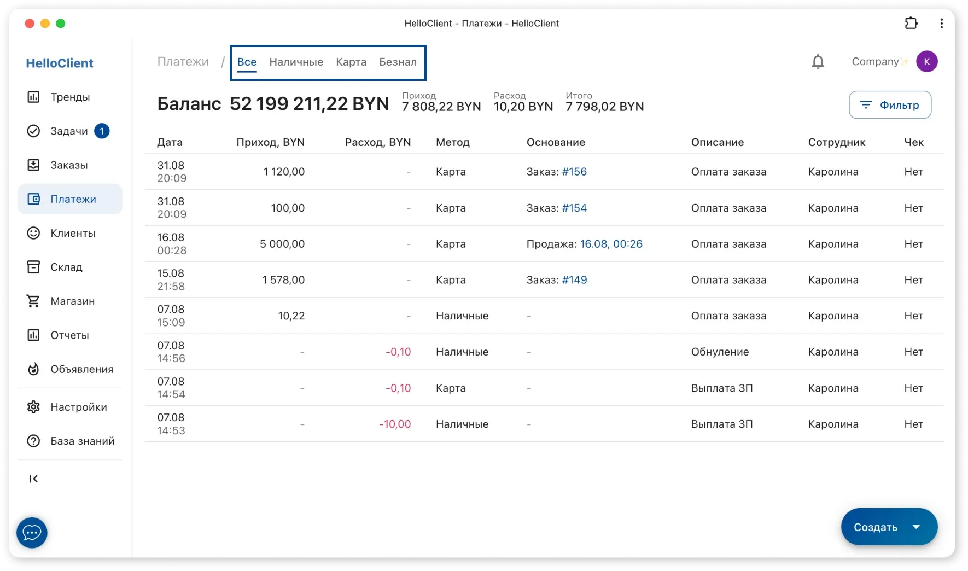
Task: Open Задачи with notification badge
Action: click(69, 131)
